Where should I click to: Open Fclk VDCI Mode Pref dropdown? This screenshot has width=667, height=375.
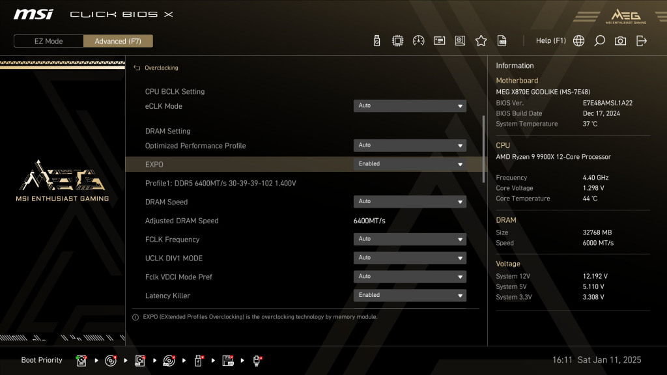(410, 276)
